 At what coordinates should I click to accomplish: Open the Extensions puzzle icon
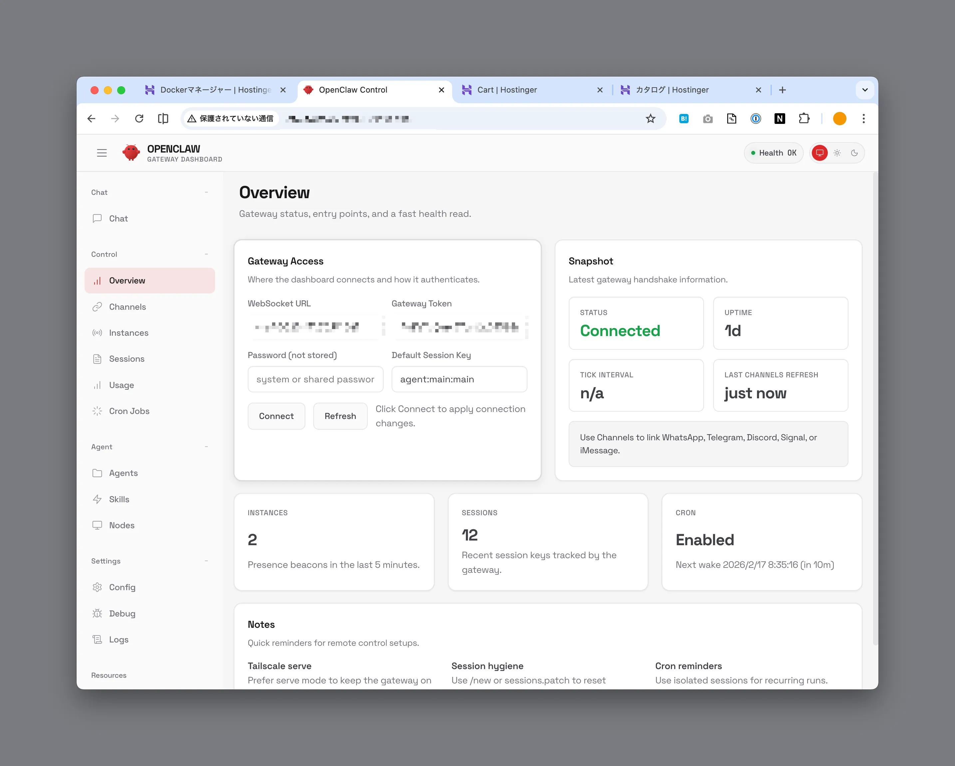click(803, 118)
